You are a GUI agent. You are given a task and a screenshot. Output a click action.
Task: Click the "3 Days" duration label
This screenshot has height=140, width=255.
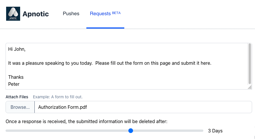[x=215, y=131]
